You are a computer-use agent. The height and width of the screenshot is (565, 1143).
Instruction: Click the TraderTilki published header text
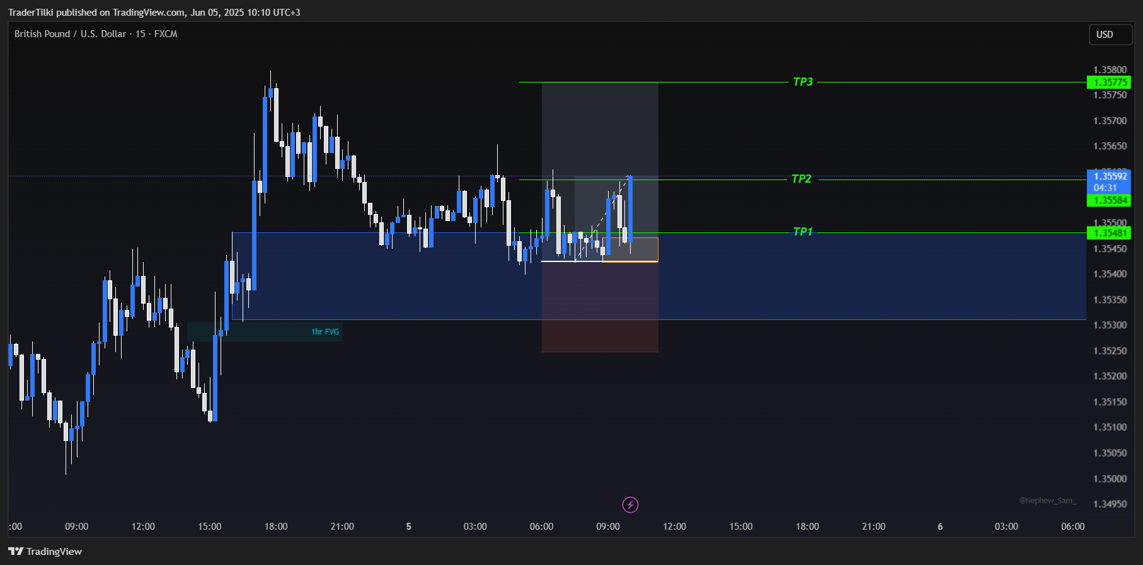[x=154, y=13]
